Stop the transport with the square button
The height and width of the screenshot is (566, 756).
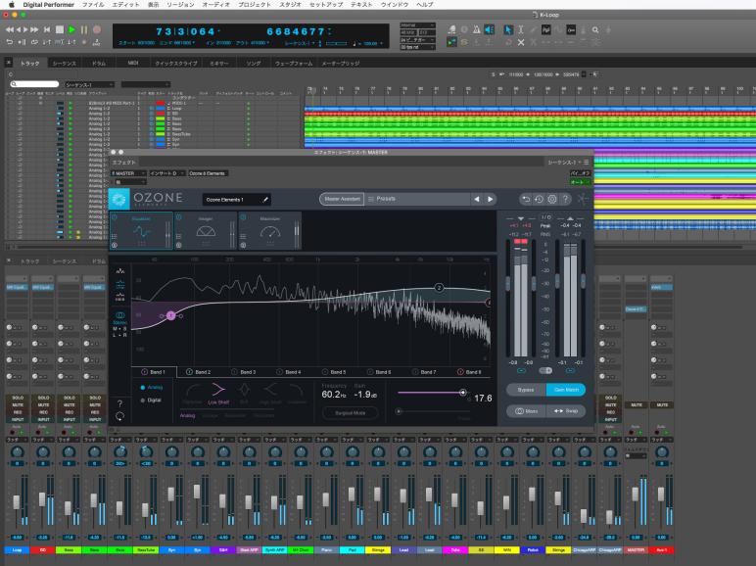pos(60,29)
